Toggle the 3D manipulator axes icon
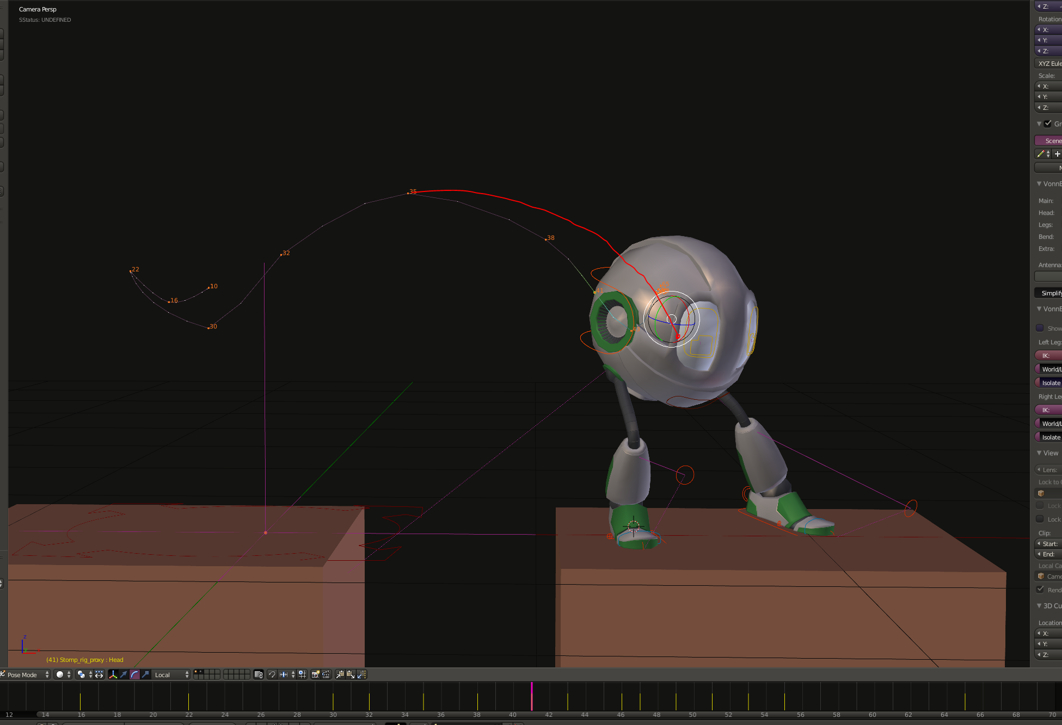Image resolution: width=1062 pixels, height=725 pixels. pos(113,674)
